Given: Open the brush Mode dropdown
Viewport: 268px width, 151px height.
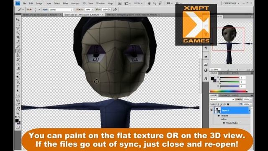Looking at the screenshot, I should pyautogui.click(x=61, y=10).
